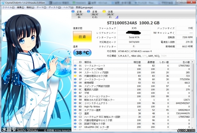The width and height of the screenshot is (197, 133).
Task: Click the power-on hours field 6613 時間
Action: (185, 47)
